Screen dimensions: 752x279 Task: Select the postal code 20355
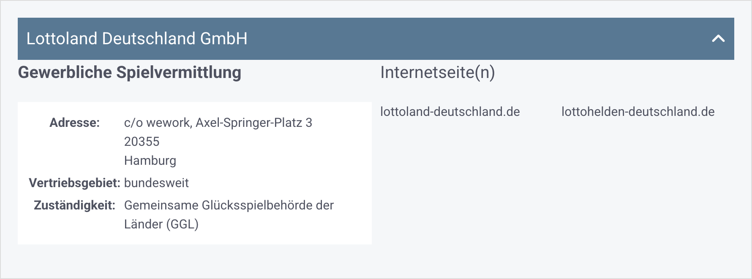pos(142,142)
